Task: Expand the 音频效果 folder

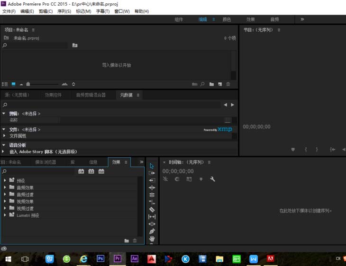Action: [x=5, y=187]
